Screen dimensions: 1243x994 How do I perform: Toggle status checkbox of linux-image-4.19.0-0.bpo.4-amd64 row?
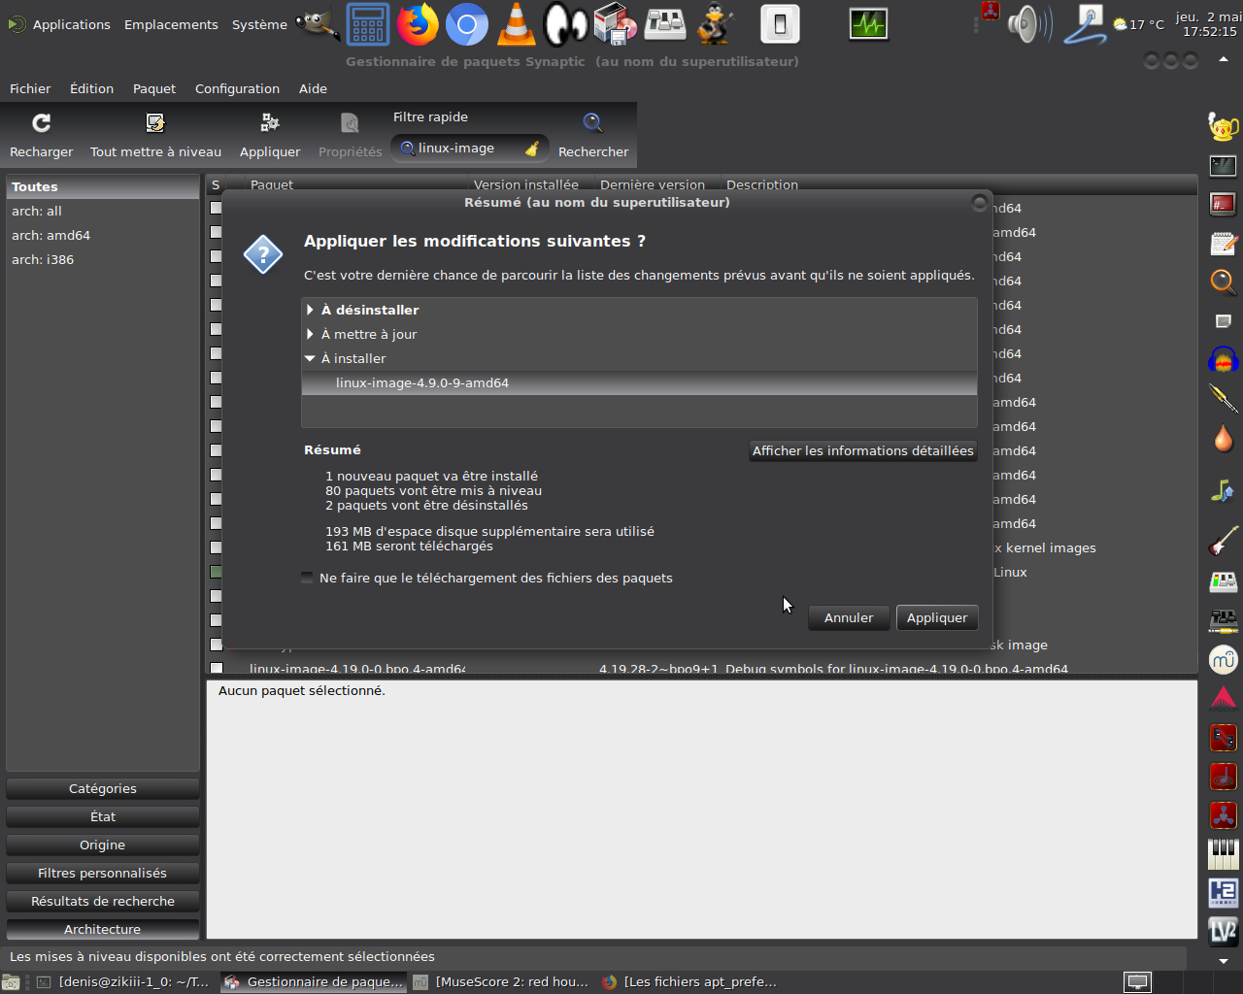tap(217, 668)
